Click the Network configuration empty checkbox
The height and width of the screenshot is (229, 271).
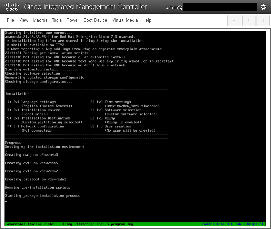click(x=17, y=126)
